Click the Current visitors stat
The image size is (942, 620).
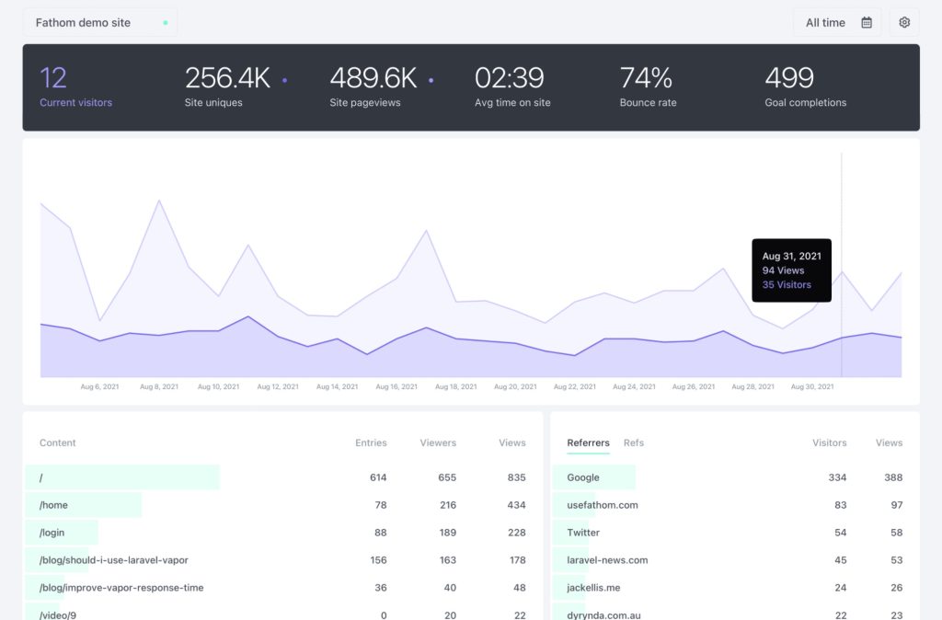click(75, 87)
